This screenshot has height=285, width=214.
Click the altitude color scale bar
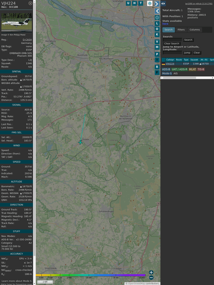[91, 275]
